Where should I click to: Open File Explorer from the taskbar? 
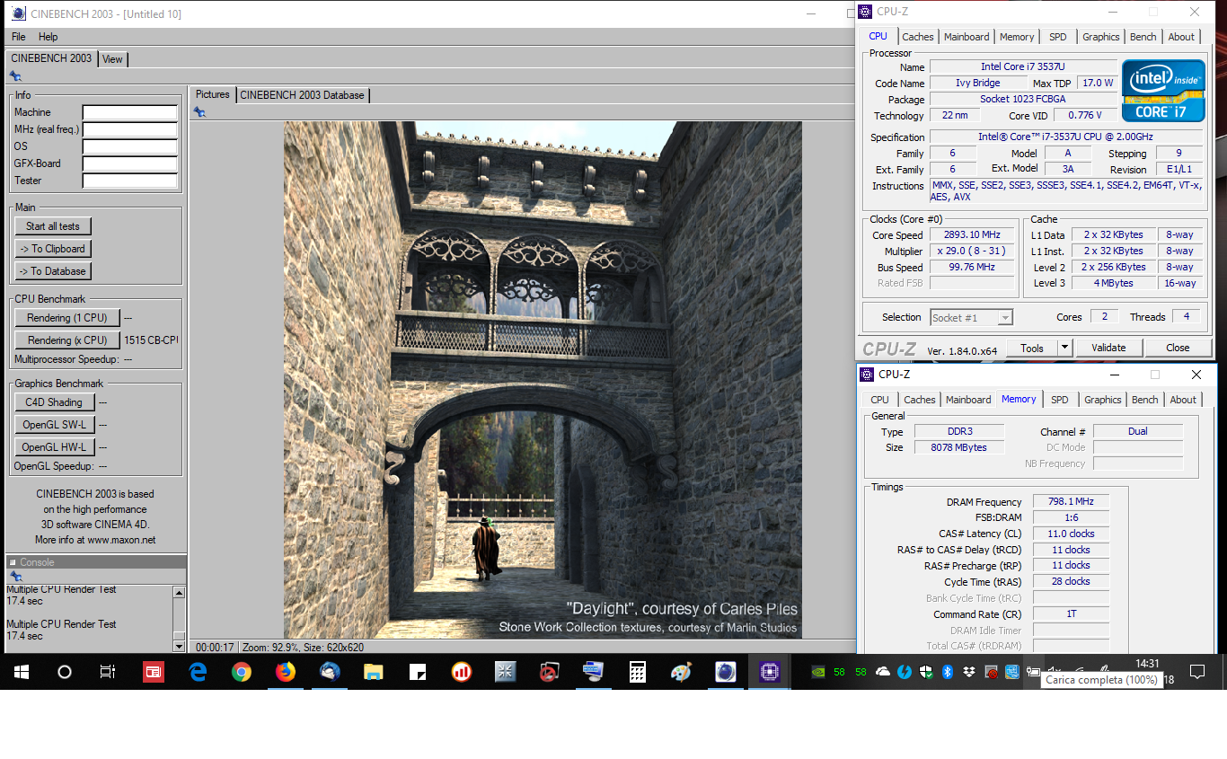pyautogui.click(x=374, y=671)
